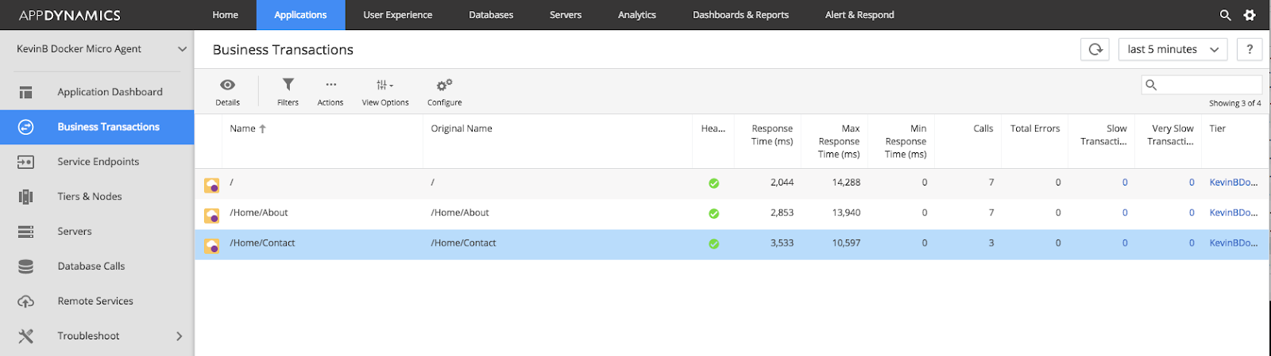
Task: Click the AppDynamics logo
Action: point(70,15)
